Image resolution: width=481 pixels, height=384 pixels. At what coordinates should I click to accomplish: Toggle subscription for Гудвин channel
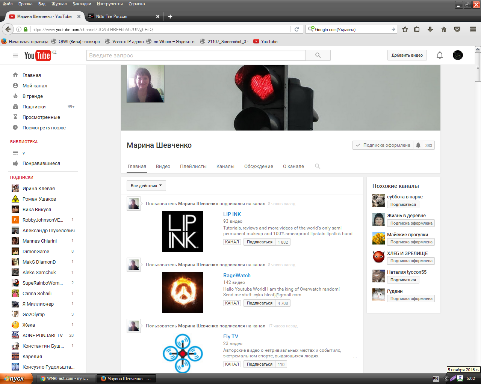click(x=411, y=298)
